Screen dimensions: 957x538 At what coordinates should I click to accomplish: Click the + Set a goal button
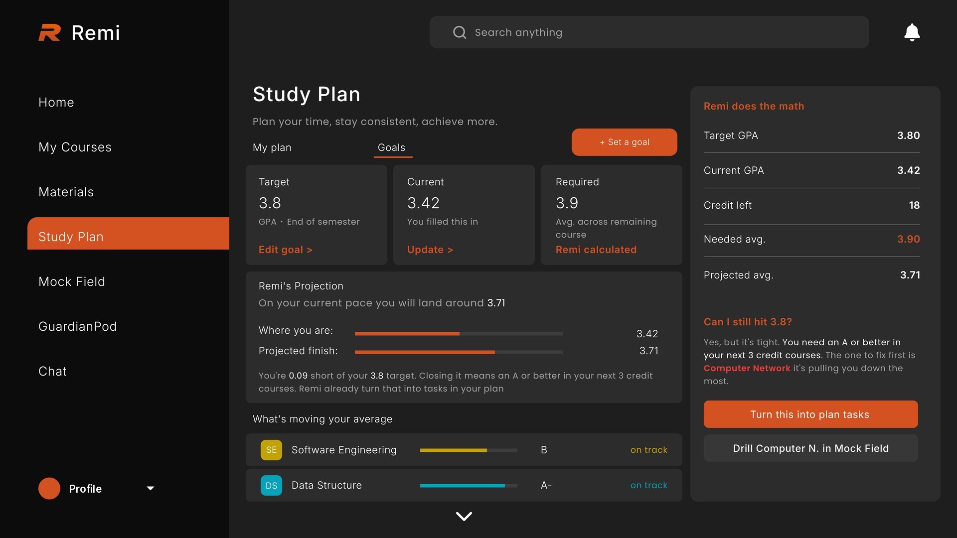pyautogui.click(x=624, y=142)
